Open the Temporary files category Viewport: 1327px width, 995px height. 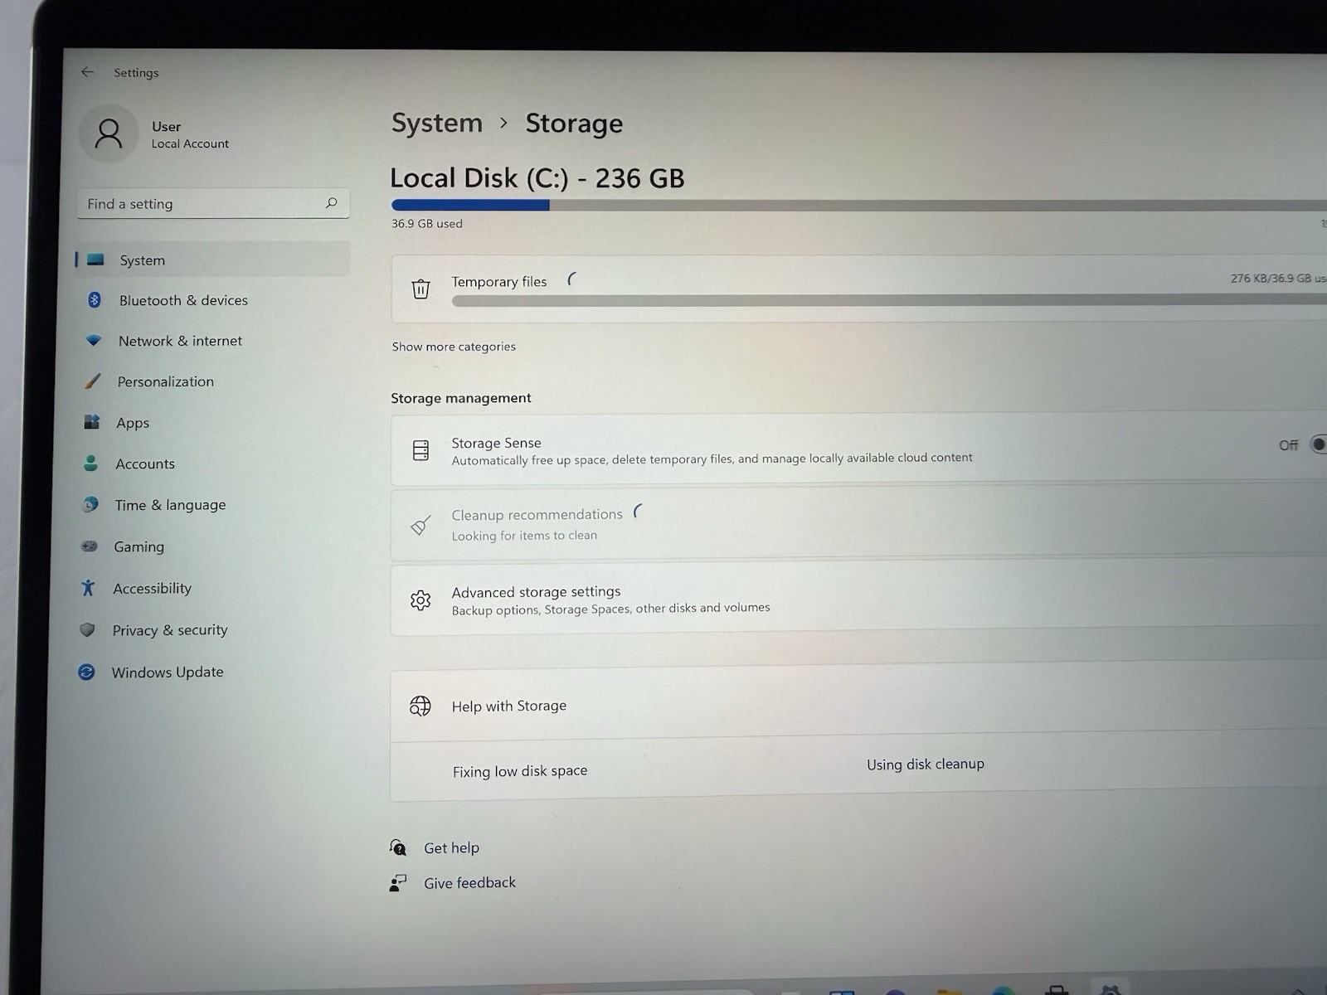point(858,289)
